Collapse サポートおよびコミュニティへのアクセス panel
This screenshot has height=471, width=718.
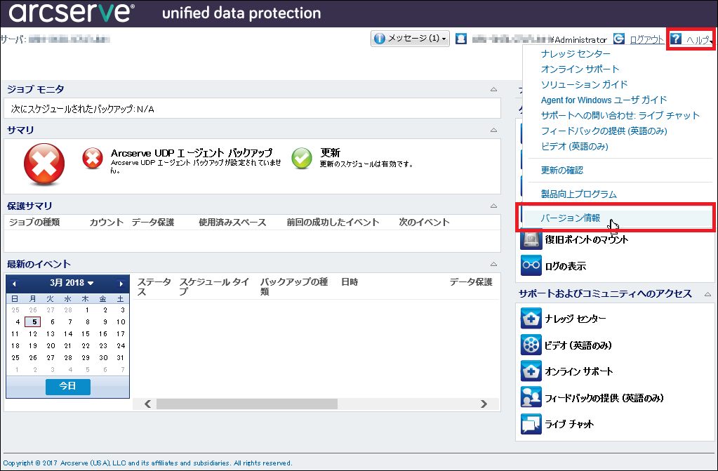click(707, 294)
